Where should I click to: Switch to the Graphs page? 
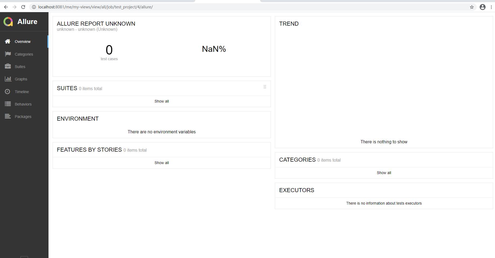(x=24, y=79)
